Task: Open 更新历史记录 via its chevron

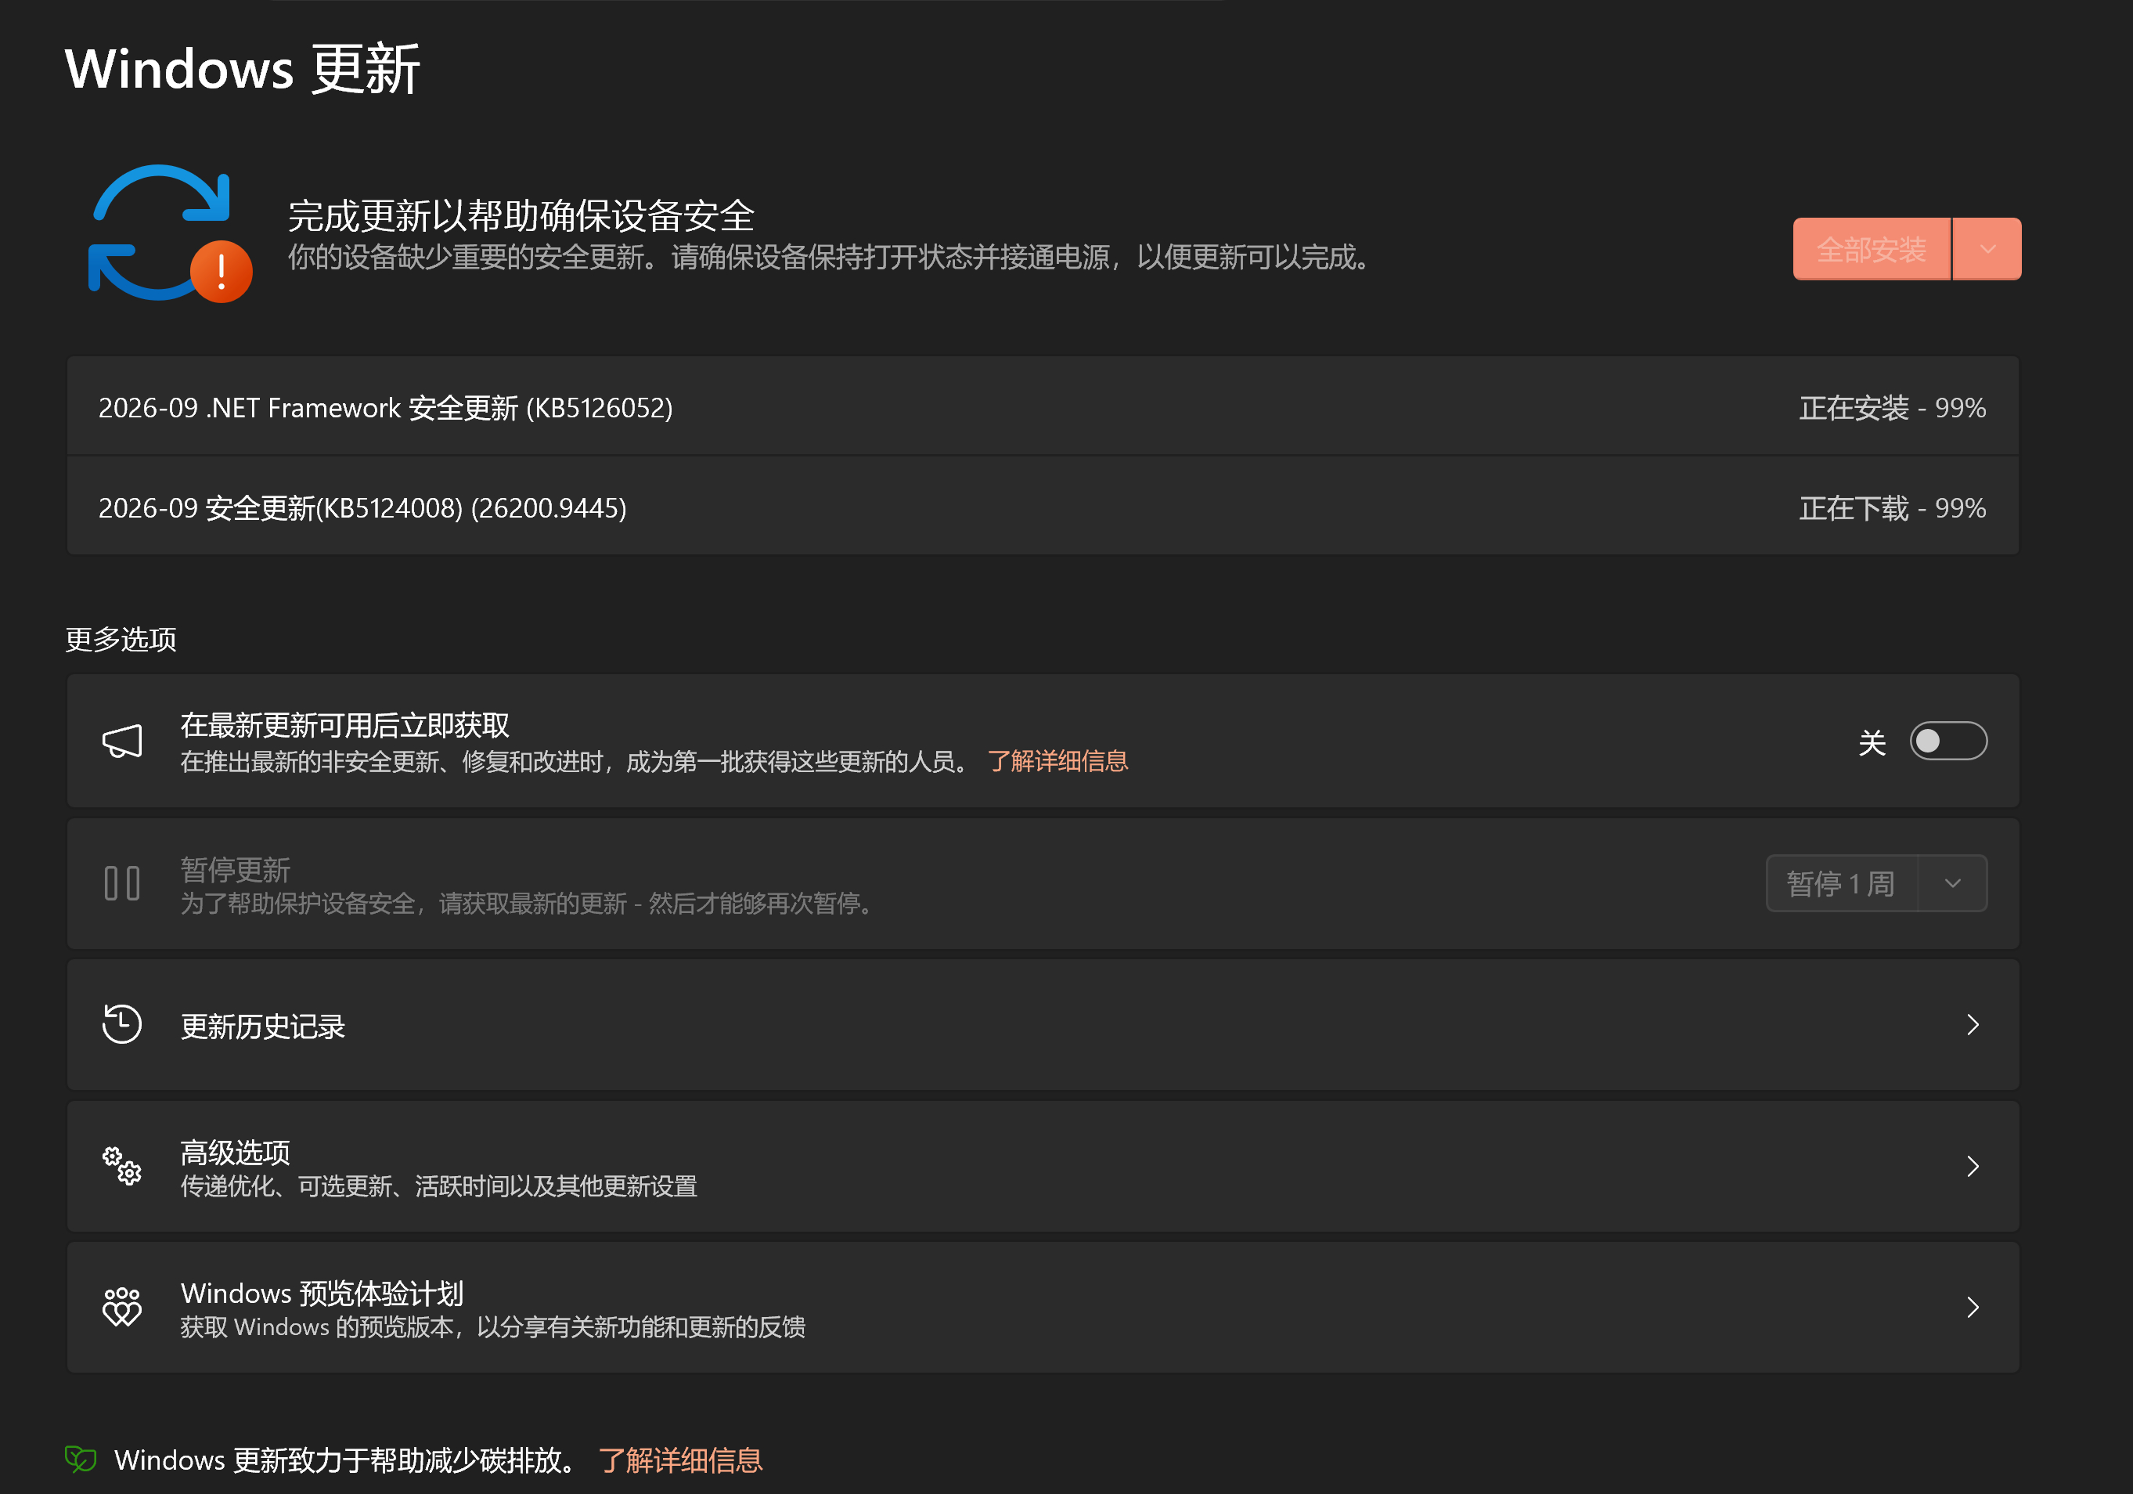Action: [x=1973, y=1024]
